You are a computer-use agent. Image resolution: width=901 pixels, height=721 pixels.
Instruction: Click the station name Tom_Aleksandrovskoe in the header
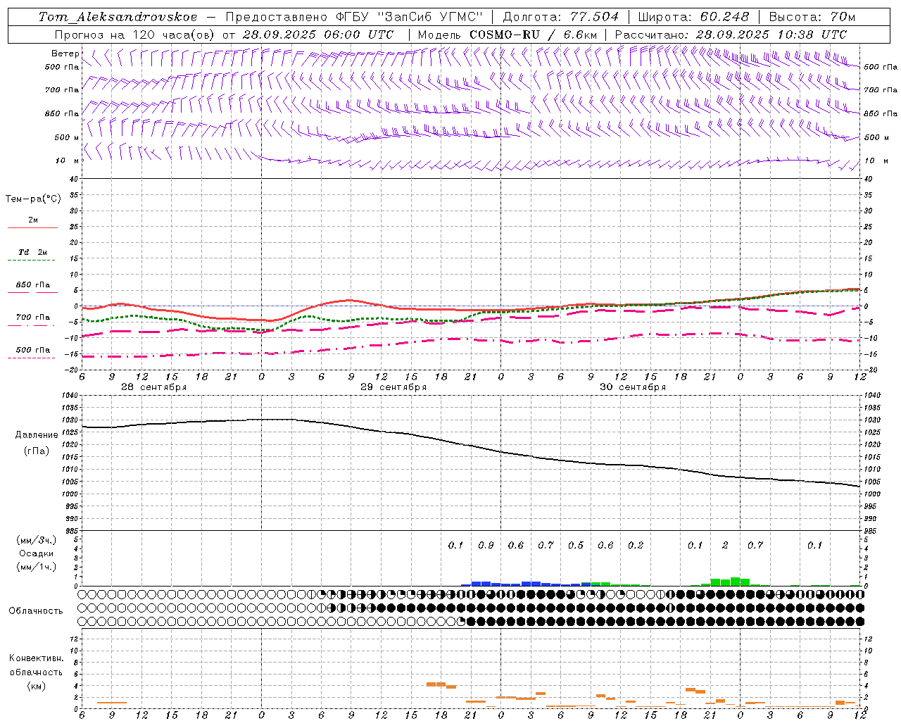click(x=118, y=17)
